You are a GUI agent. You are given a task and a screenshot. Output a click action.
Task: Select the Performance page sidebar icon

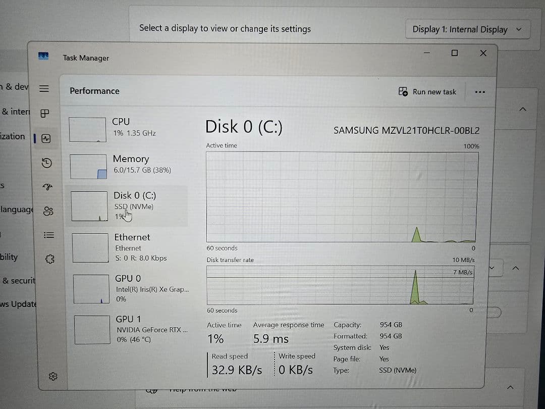pos(46,138)
